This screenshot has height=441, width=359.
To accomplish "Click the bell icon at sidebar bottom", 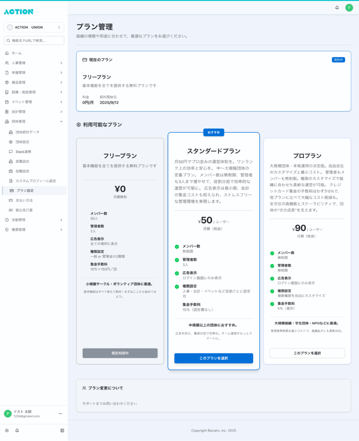I will click(x=17, y=430).
